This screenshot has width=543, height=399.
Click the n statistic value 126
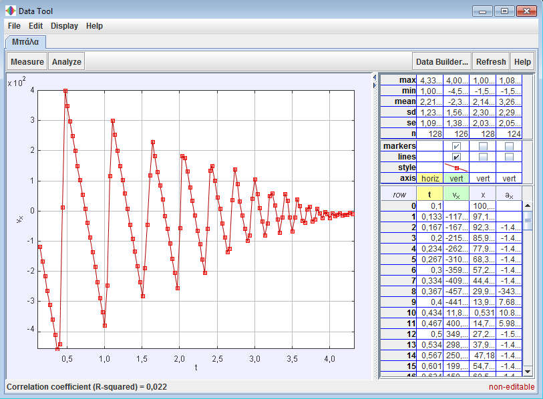456,134
